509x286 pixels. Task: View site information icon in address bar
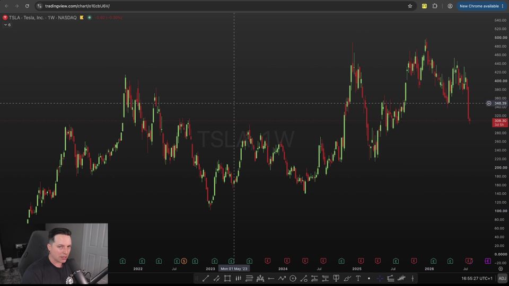[x=39, y=6]
